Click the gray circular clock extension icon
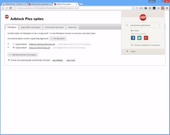The height and width of the screenshot is (135, 170). click(150, 8)
